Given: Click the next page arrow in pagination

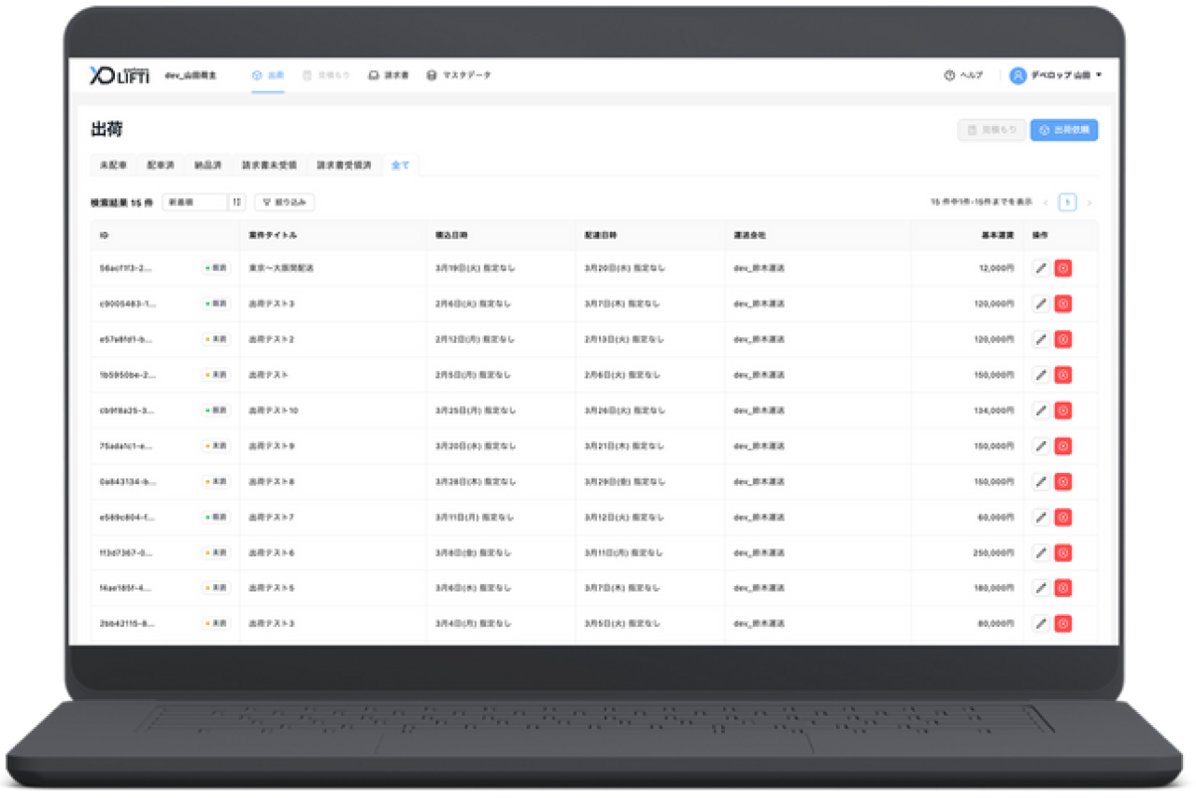Looking at the screenshot, I should click(1089, 202).
